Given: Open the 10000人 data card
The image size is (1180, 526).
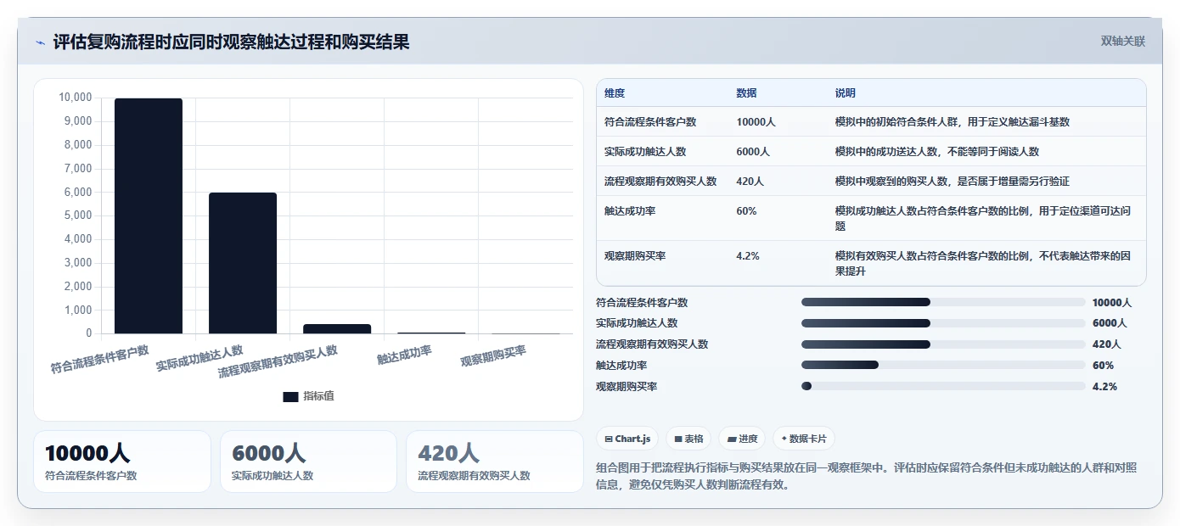Looking at the screenshot, I should (122, 462).
